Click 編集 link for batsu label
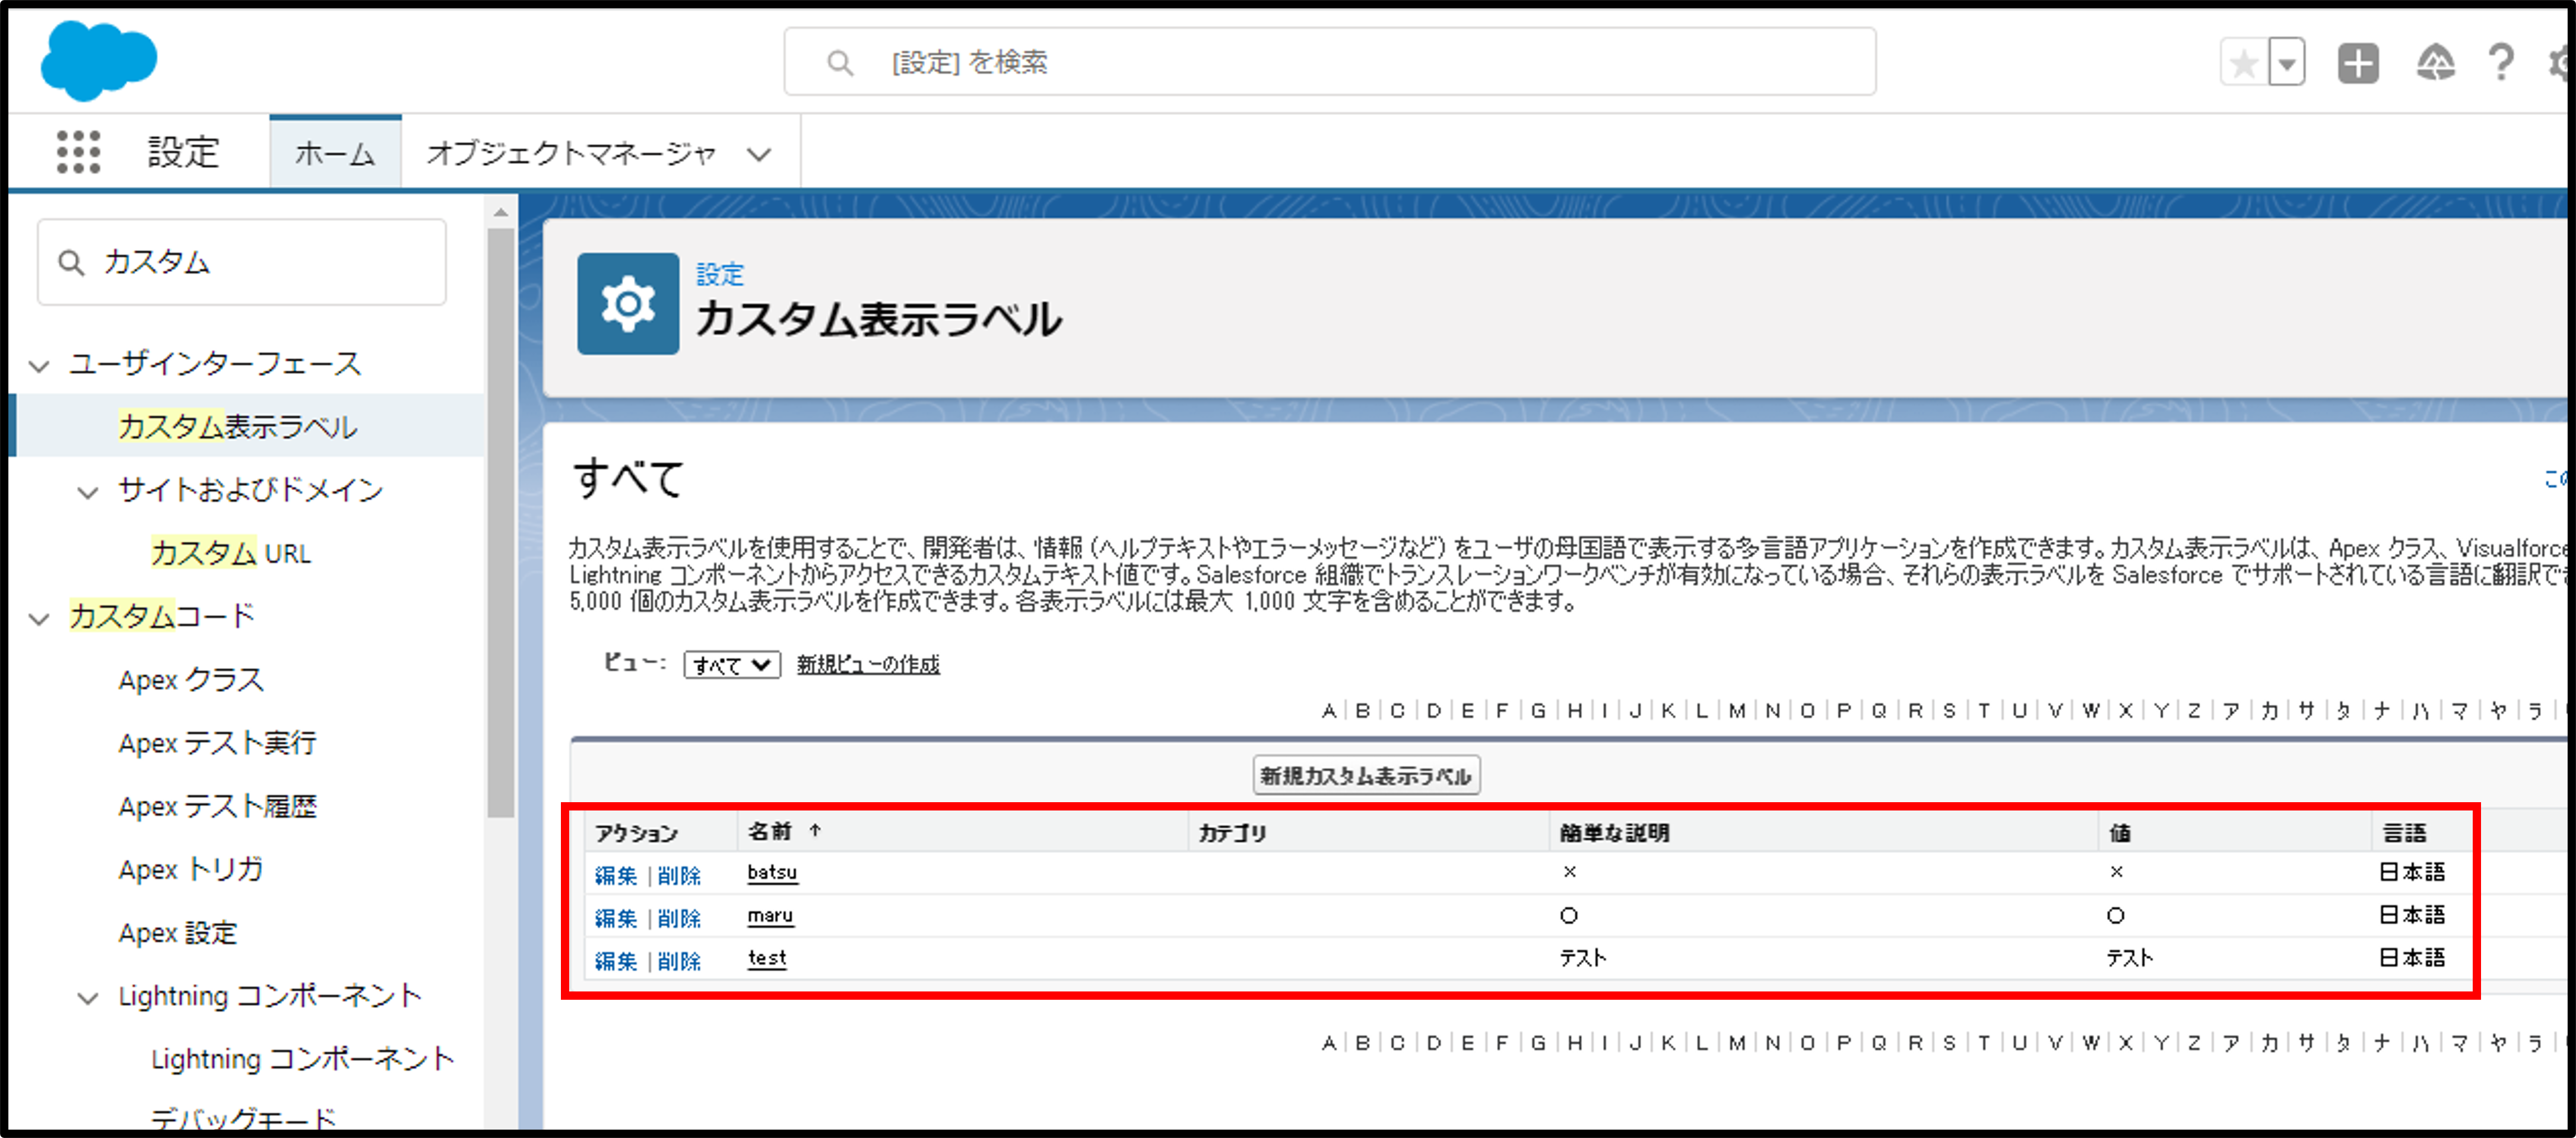Screen dimensions: 2576x1138 pos(615,875)
